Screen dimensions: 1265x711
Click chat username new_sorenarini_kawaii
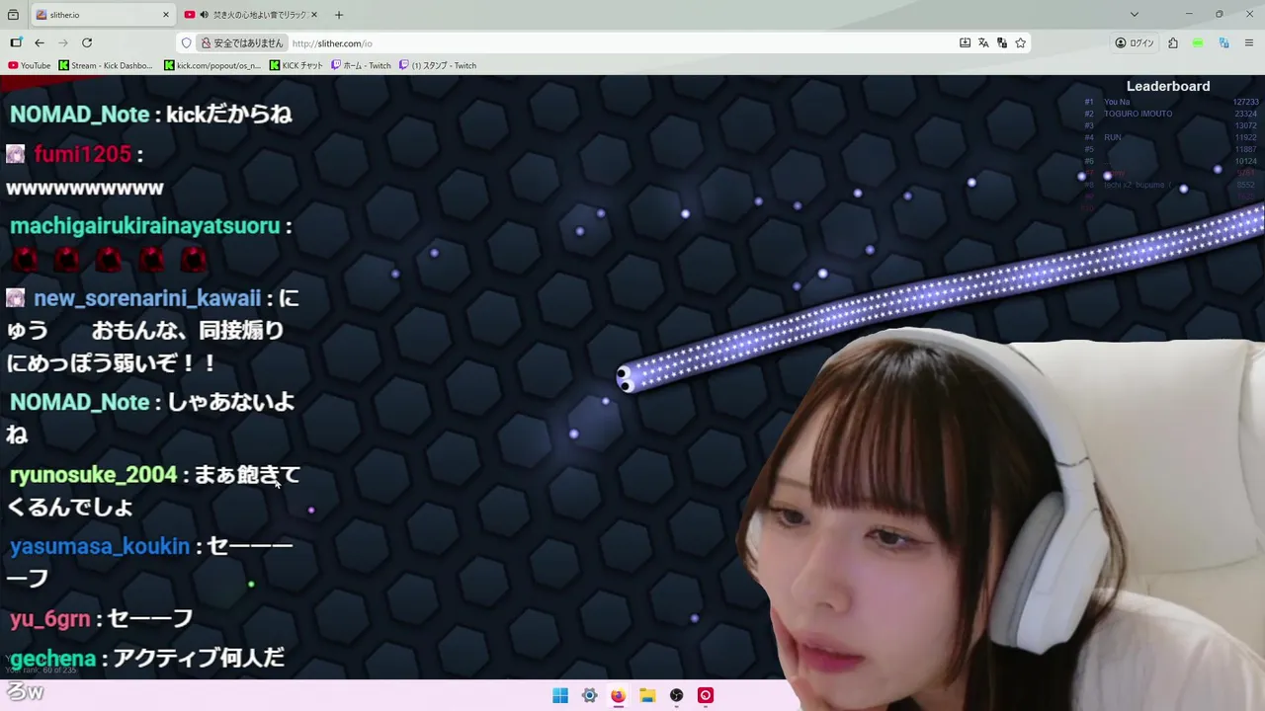(147, 298)
